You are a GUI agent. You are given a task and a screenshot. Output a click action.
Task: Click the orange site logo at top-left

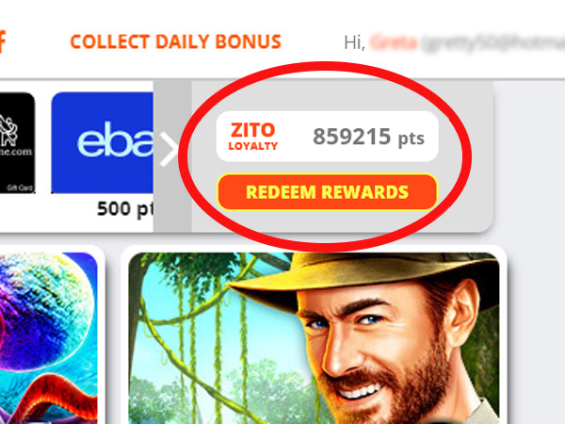[x=3, y=42]
